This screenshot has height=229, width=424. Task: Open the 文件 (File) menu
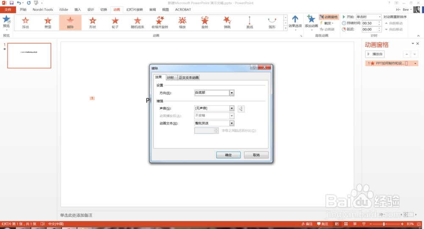coord(8,9)
